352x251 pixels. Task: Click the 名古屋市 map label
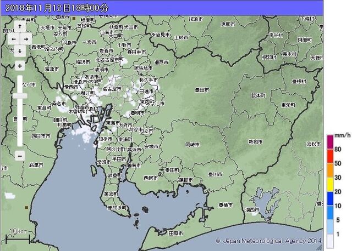pos(112,89)
